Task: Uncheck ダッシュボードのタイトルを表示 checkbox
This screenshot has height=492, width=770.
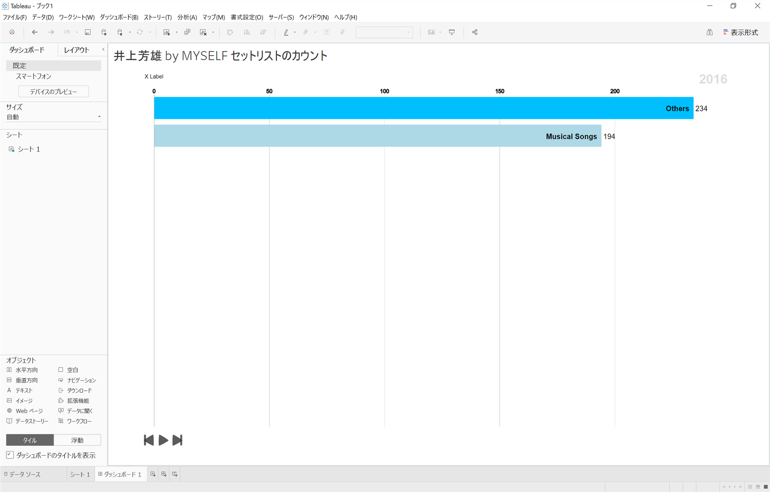Action: [x=10, y=455]
